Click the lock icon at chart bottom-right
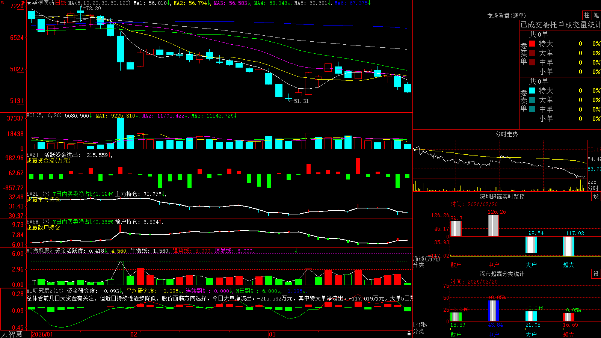 pyautogui.click(x=409, y=333)
